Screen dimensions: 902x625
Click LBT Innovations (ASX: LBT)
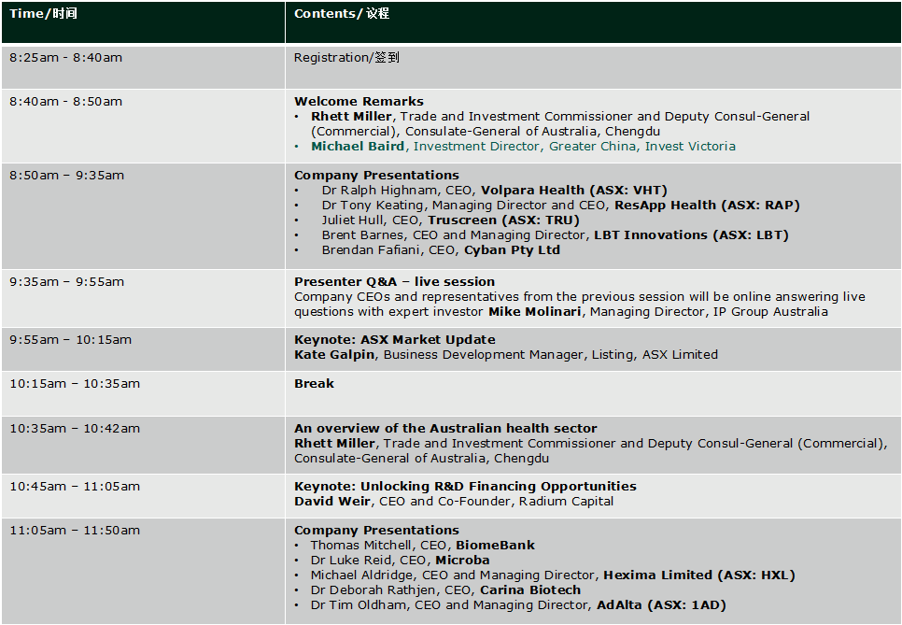692,234
